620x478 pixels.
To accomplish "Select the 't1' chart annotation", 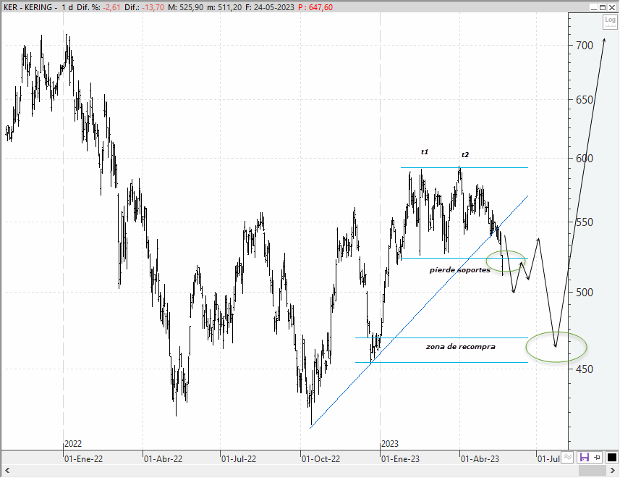I will pyautogui.click(x=425, y=152).
